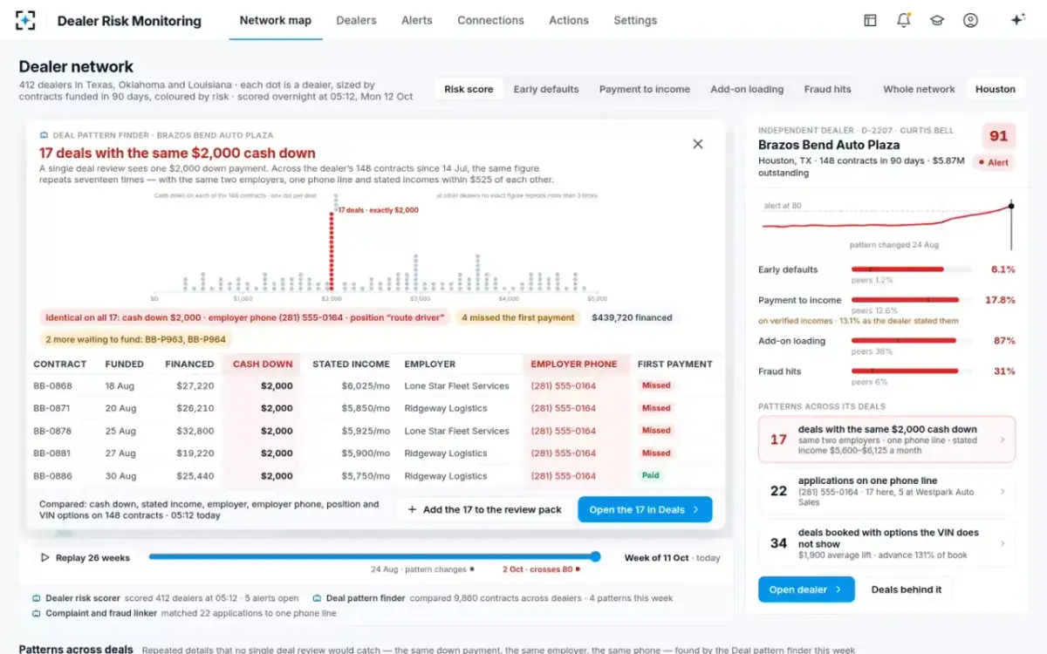This screenshot has width=1047, height=654.
Task: Expand the 17 deals same cash down pattern
Action: pos(887,439)
